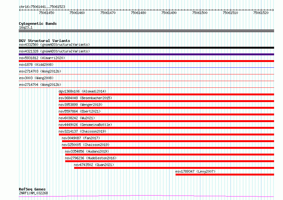
Task: Open nsv2796236 (Huddleston2016) variant
Action: coord(91,158)
